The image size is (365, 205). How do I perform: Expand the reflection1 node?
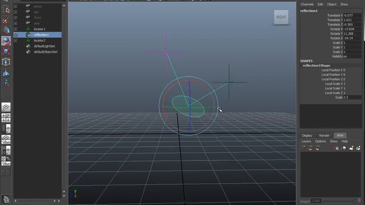[15, 35]
